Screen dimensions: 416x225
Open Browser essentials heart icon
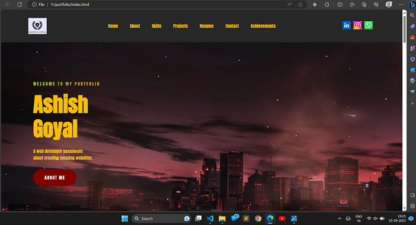pos(376,5)
